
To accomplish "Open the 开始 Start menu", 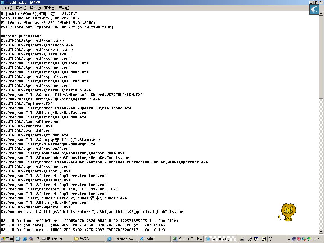I will [x=7, y=239].
